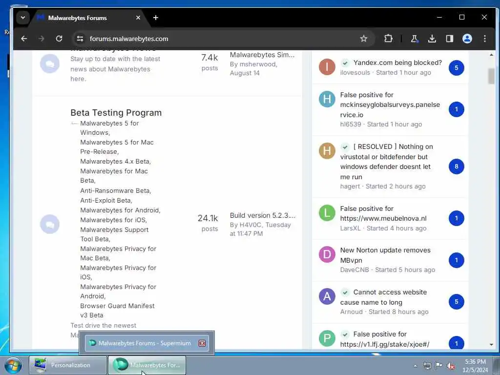Click the page's vertical scrollbar thumb
This screenshot has height=375, width=500.
pos(491,76)
